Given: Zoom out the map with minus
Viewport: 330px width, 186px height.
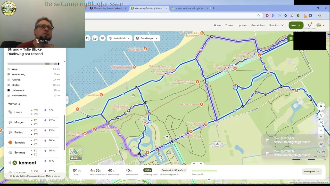Looking at the screenshot, I should pos(321,136).
